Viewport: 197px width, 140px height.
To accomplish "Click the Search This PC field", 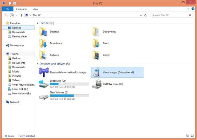I will 169,15.
